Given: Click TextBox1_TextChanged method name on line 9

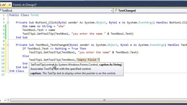Looking at the screenshot, I should tap(52, 45).
